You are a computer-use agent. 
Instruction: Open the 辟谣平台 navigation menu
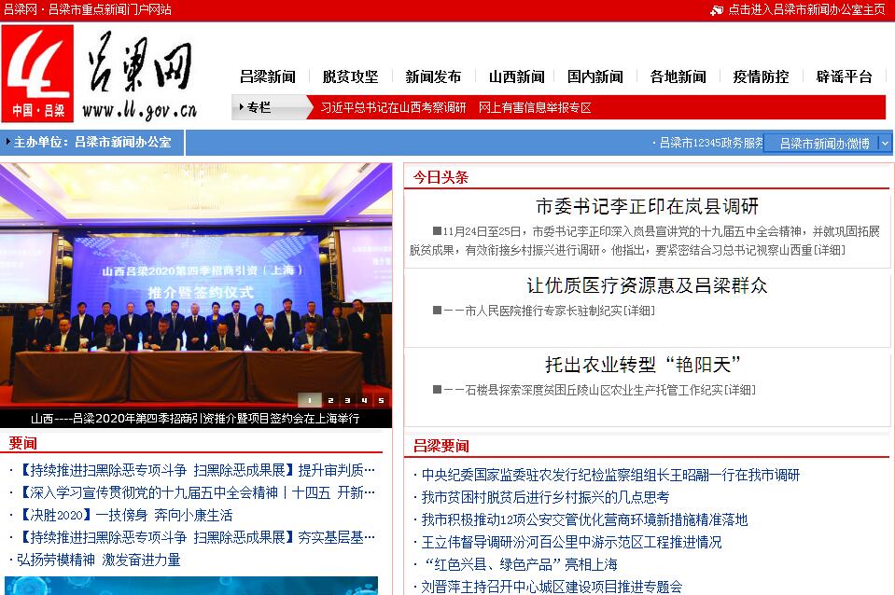[845, 76]
